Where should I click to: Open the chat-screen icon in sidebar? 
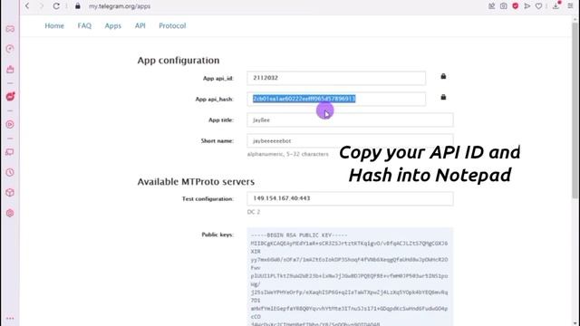tap(10, 152)
